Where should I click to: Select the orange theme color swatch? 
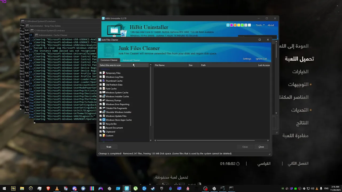point(235,25)
